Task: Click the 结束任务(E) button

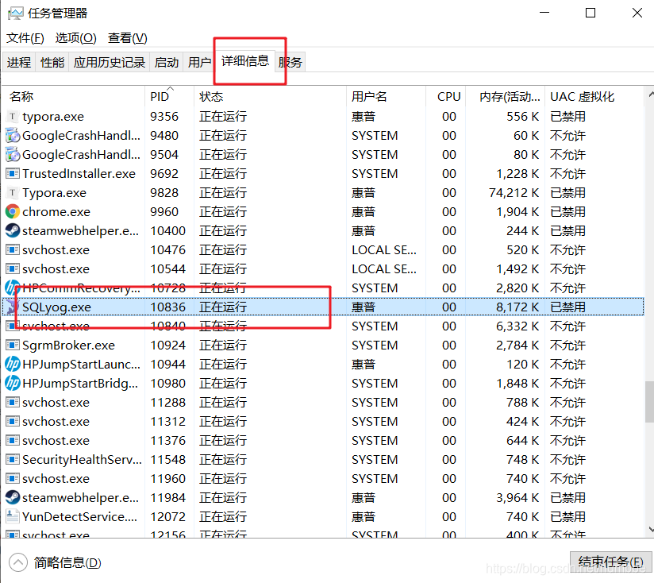Action: pyautogui.click(x=610, y=562)
